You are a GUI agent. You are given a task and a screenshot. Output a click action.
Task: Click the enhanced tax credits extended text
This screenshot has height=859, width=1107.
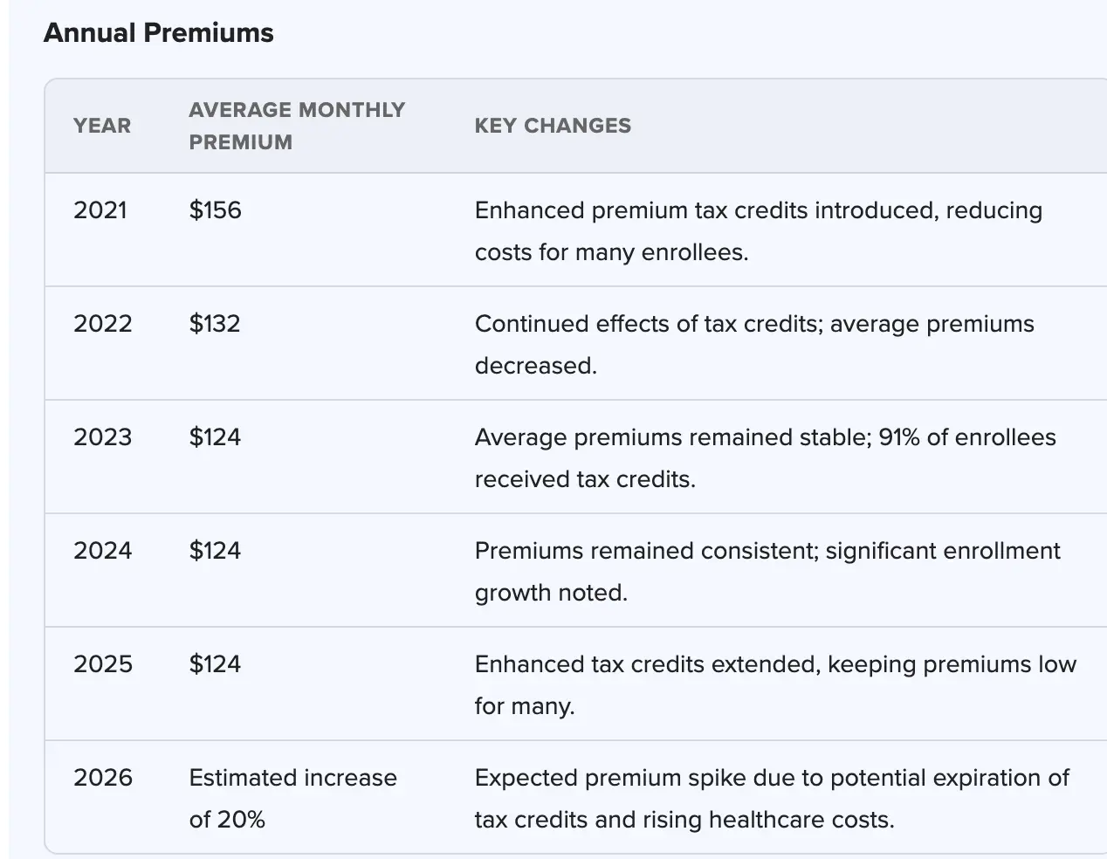tap(774, 684)
